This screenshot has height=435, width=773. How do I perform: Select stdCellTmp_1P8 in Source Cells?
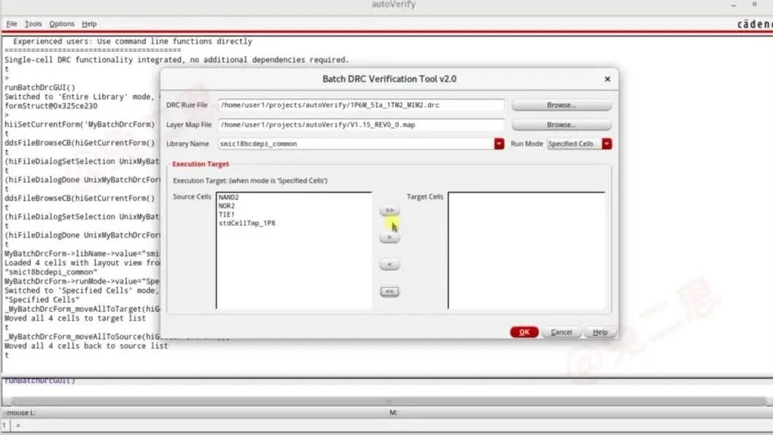coord(247,223)
